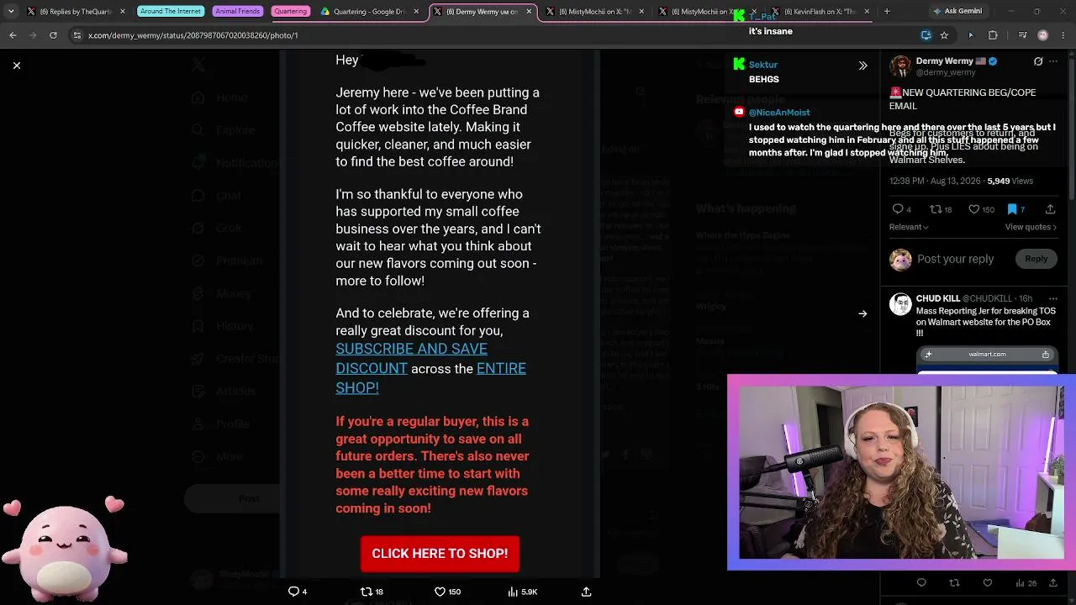Repost CHUD KILL's reply
The height and width of the screenshot is (605, 1076).
click(954, 583)
